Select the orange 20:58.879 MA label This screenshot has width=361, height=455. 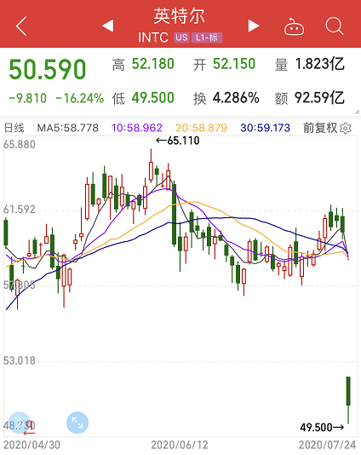click(x=201, y=128)
